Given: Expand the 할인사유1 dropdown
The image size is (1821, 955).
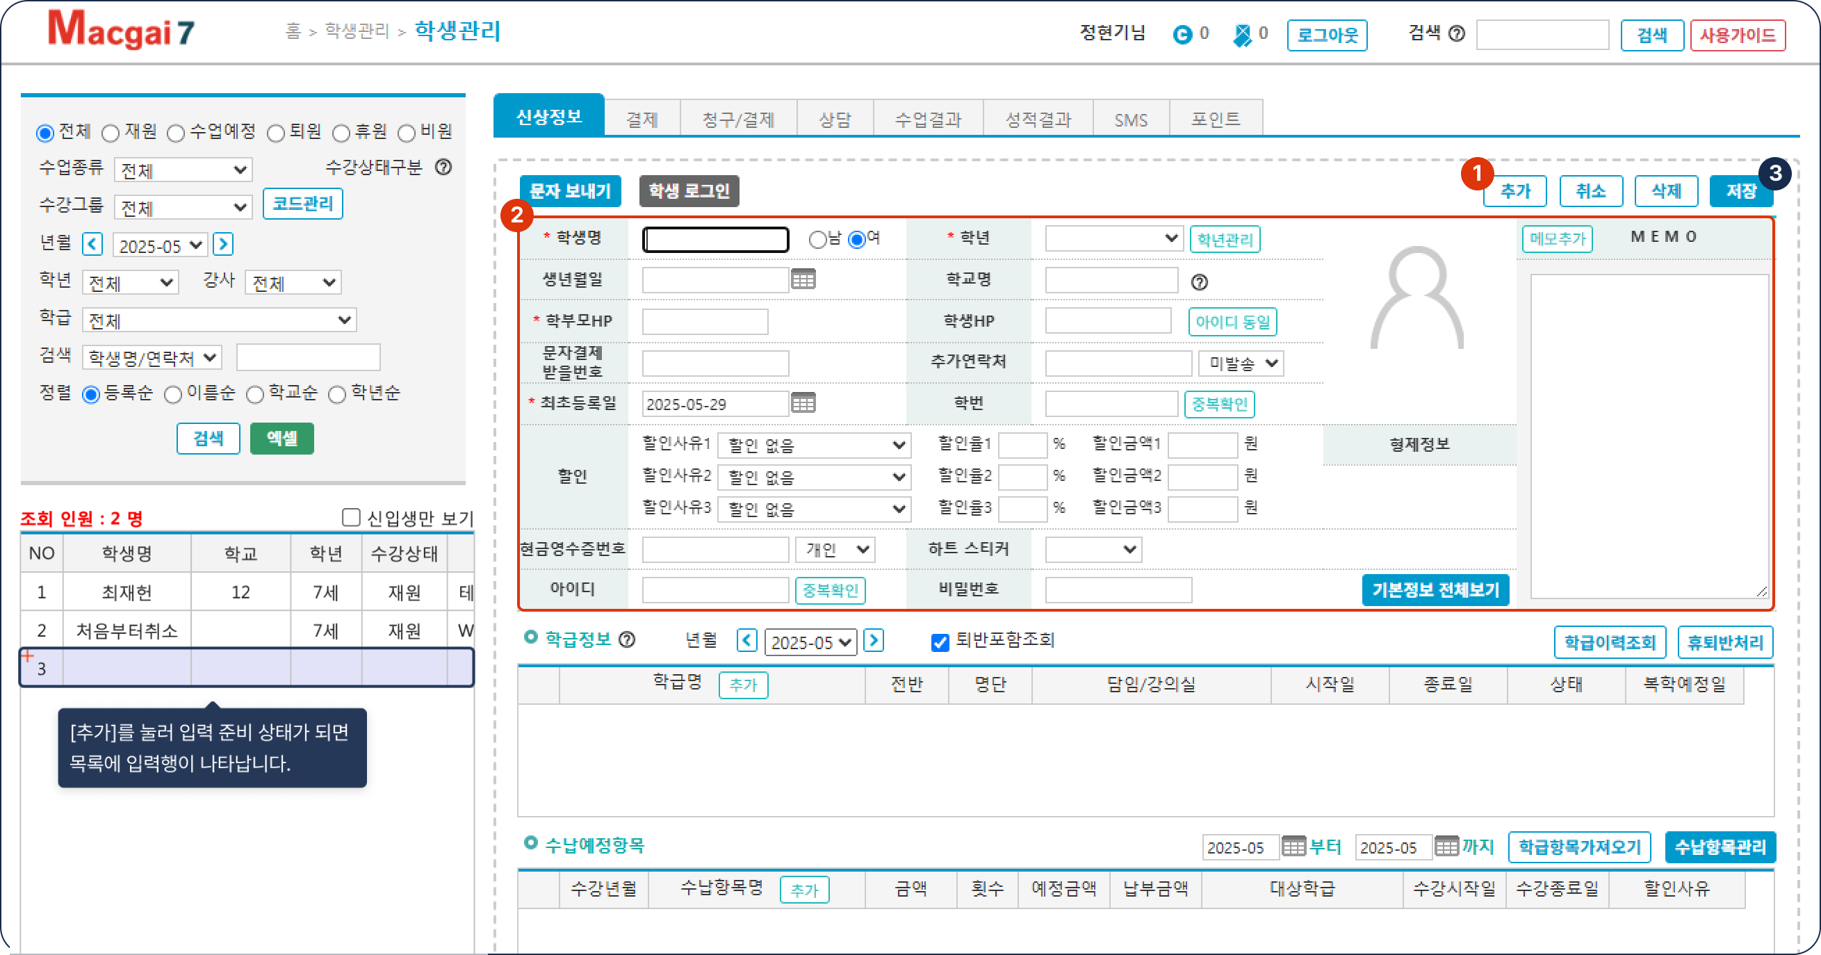Looking at the screenshot, I should click(x=814, y=445).
